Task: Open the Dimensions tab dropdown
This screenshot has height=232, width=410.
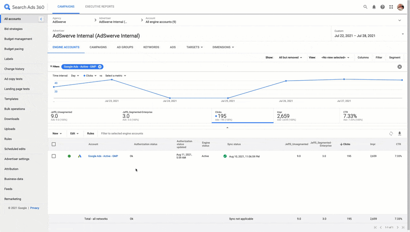Action: (223, 47)
